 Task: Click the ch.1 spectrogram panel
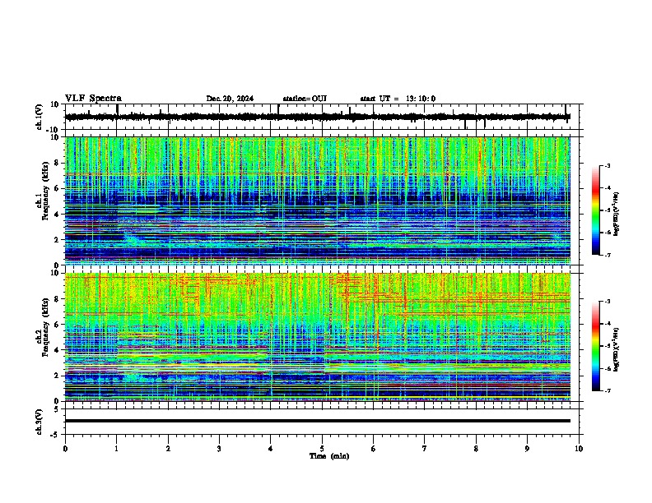(317, 201)
